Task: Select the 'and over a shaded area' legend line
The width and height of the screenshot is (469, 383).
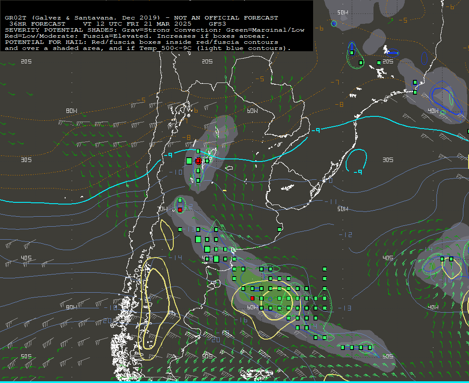Action: pos(148,48)
